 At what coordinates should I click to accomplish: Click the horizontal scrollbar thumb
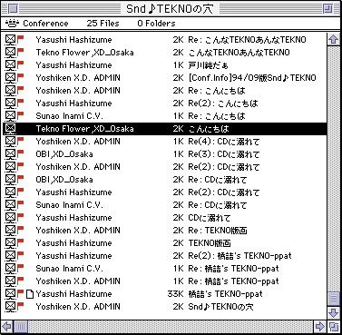(21, 327)
